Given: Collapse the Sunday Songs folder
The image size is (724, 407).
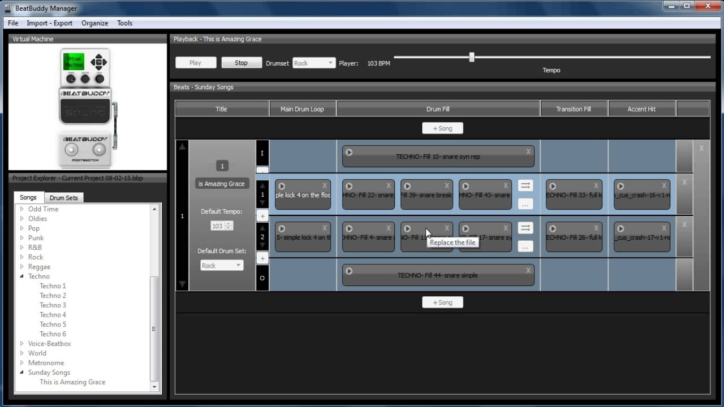Looking at the screenshot, I should (22, 373).
